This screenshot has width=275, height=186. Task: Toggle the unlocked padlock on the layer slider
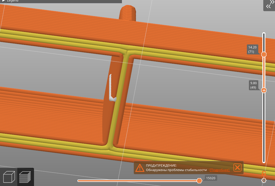click(264, 173)
